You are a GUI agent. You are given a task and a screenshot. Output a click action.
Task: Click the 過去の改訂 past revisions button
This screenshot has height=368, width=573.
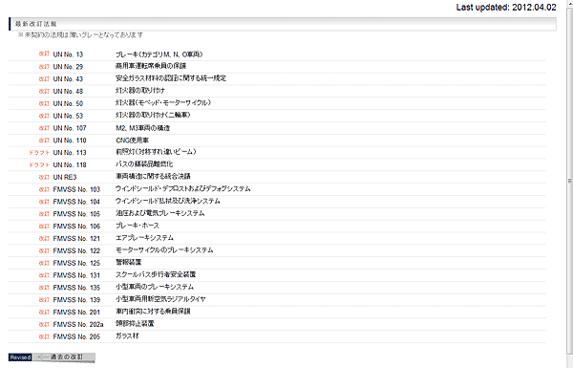pyautogui.click(x=64, y=357)
